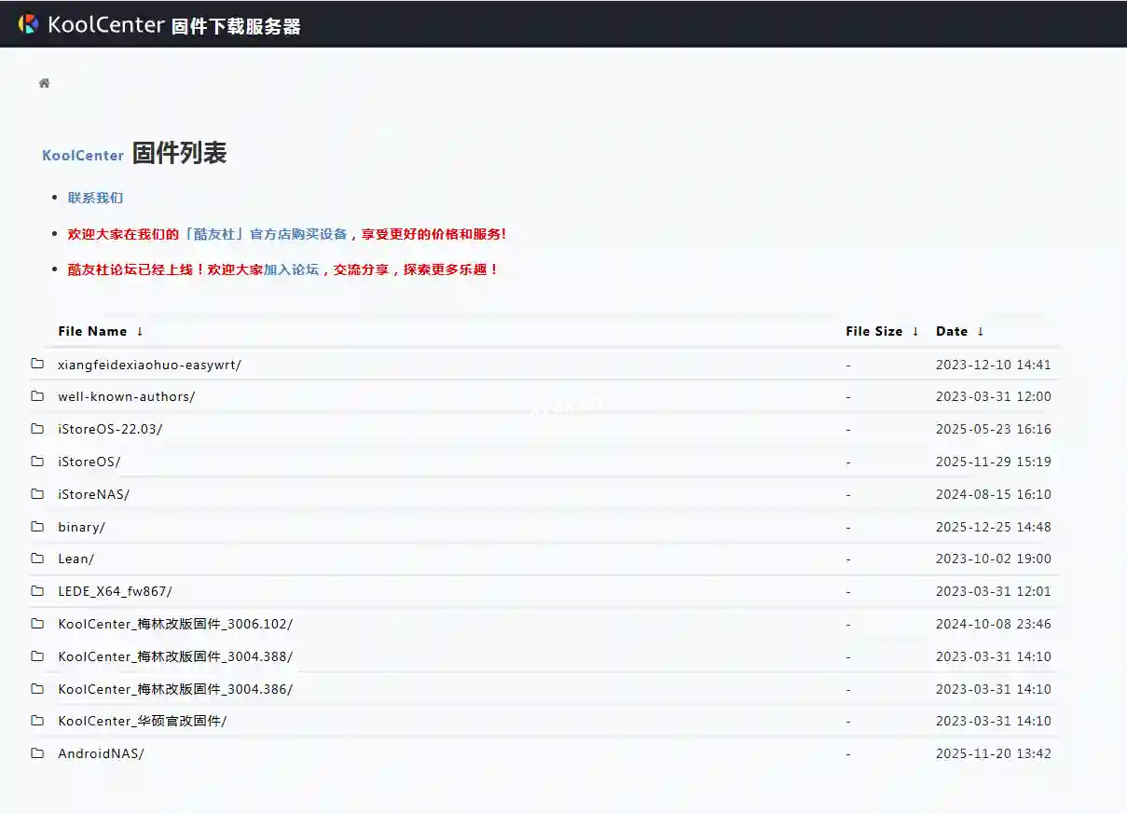
Task: Follow the 加入论坛 forum link
Action: tap(291, 269)
